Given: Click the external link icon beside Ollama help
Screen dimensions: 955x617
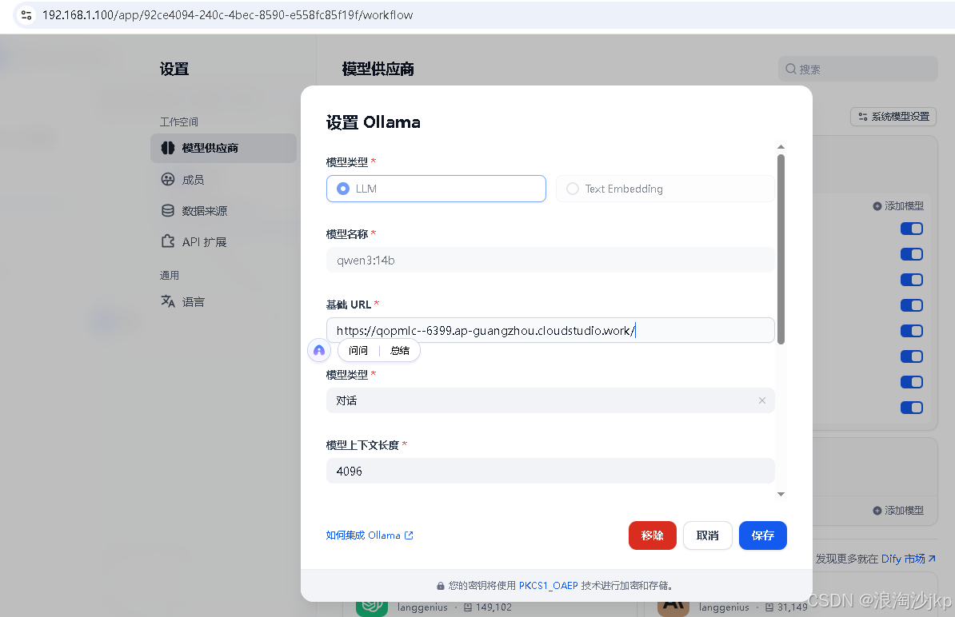Looking at the screenshot, I should pos(409,535).
